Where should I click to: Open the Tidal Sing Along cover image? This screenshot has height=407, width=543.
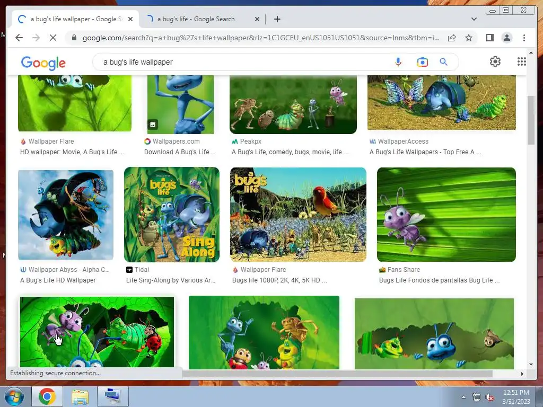click(172, 215)
